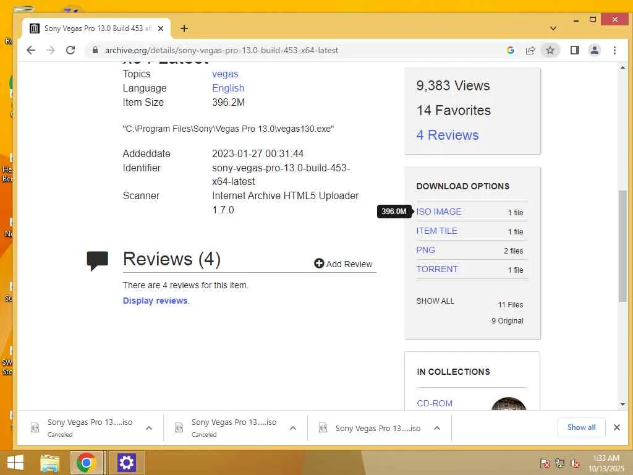Open File Explorer from taskbar
The height and width of the screenshot is (475, 633).
pos(49,463)
